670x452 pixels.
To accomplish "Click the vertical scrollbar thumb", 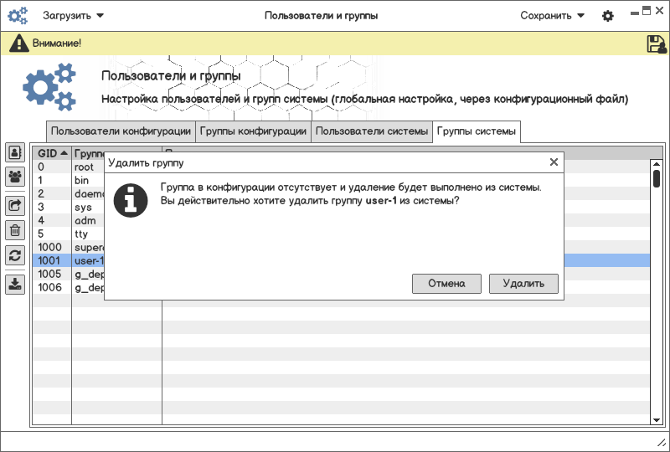I will tap(657, 178).
